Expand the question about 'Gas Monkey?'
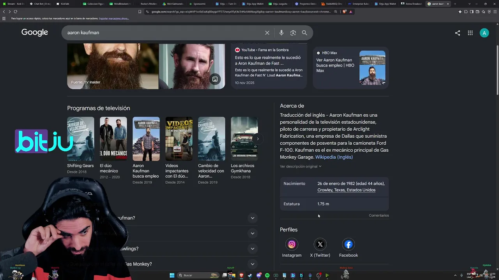 click(x=253, y=264)
